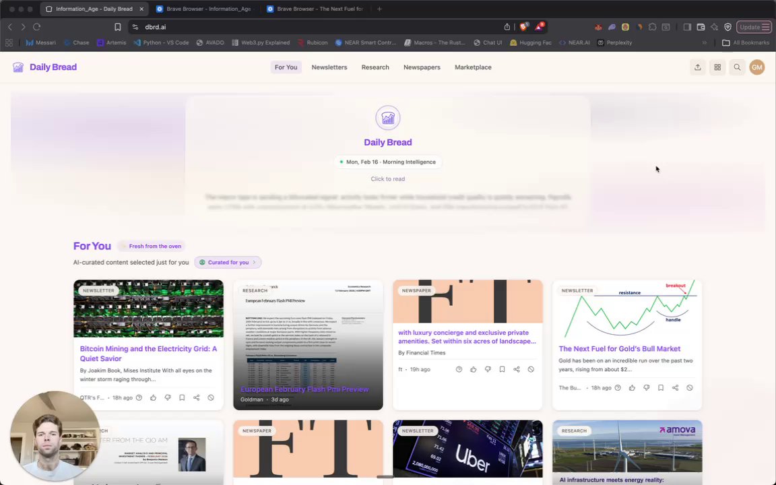Dislike the Bitcoin Mining article with thumbs down
The image size is (776, 485).
[168, 397]
